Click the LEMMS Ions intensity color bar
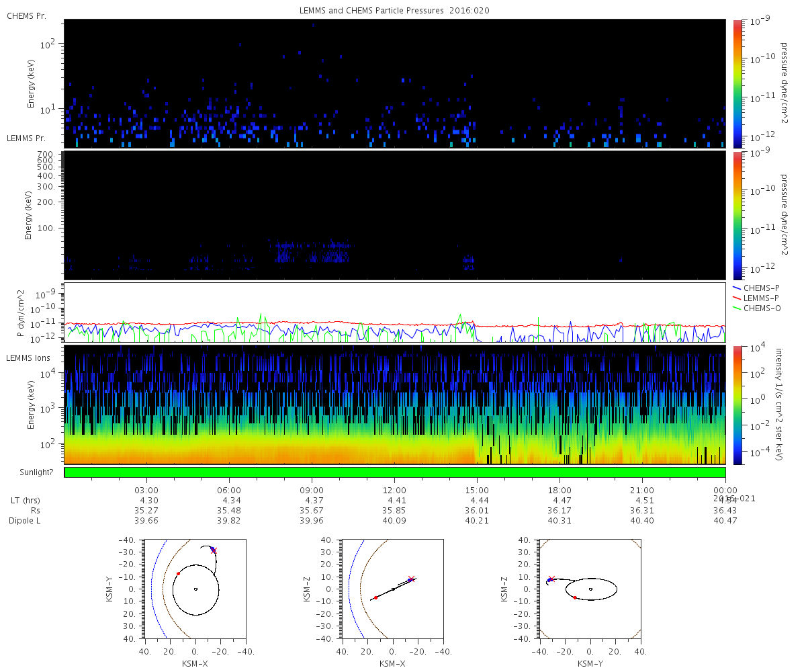Image resolution: width=806 pixels, height=672 pixels. (737, 405)
